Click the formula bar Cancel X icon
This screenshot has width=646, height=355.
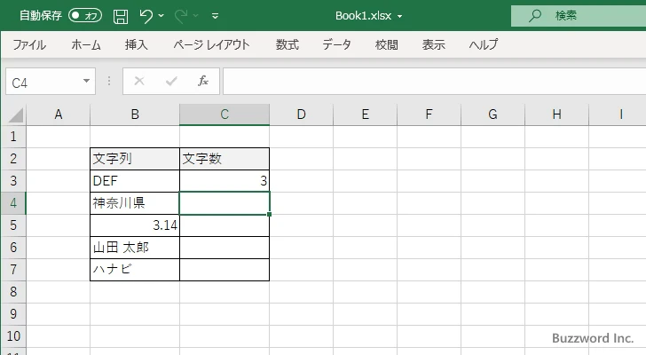139,82
